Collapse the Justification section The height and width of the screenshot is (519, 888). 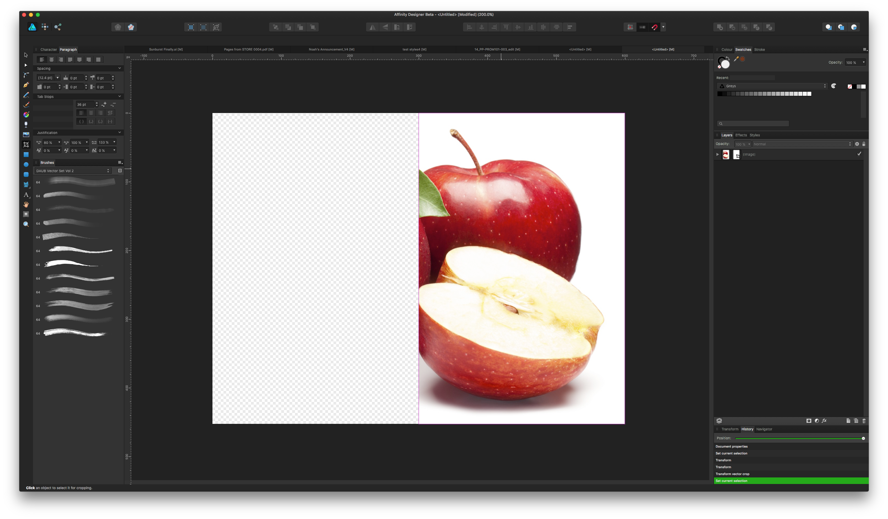(x=119, y=132)
